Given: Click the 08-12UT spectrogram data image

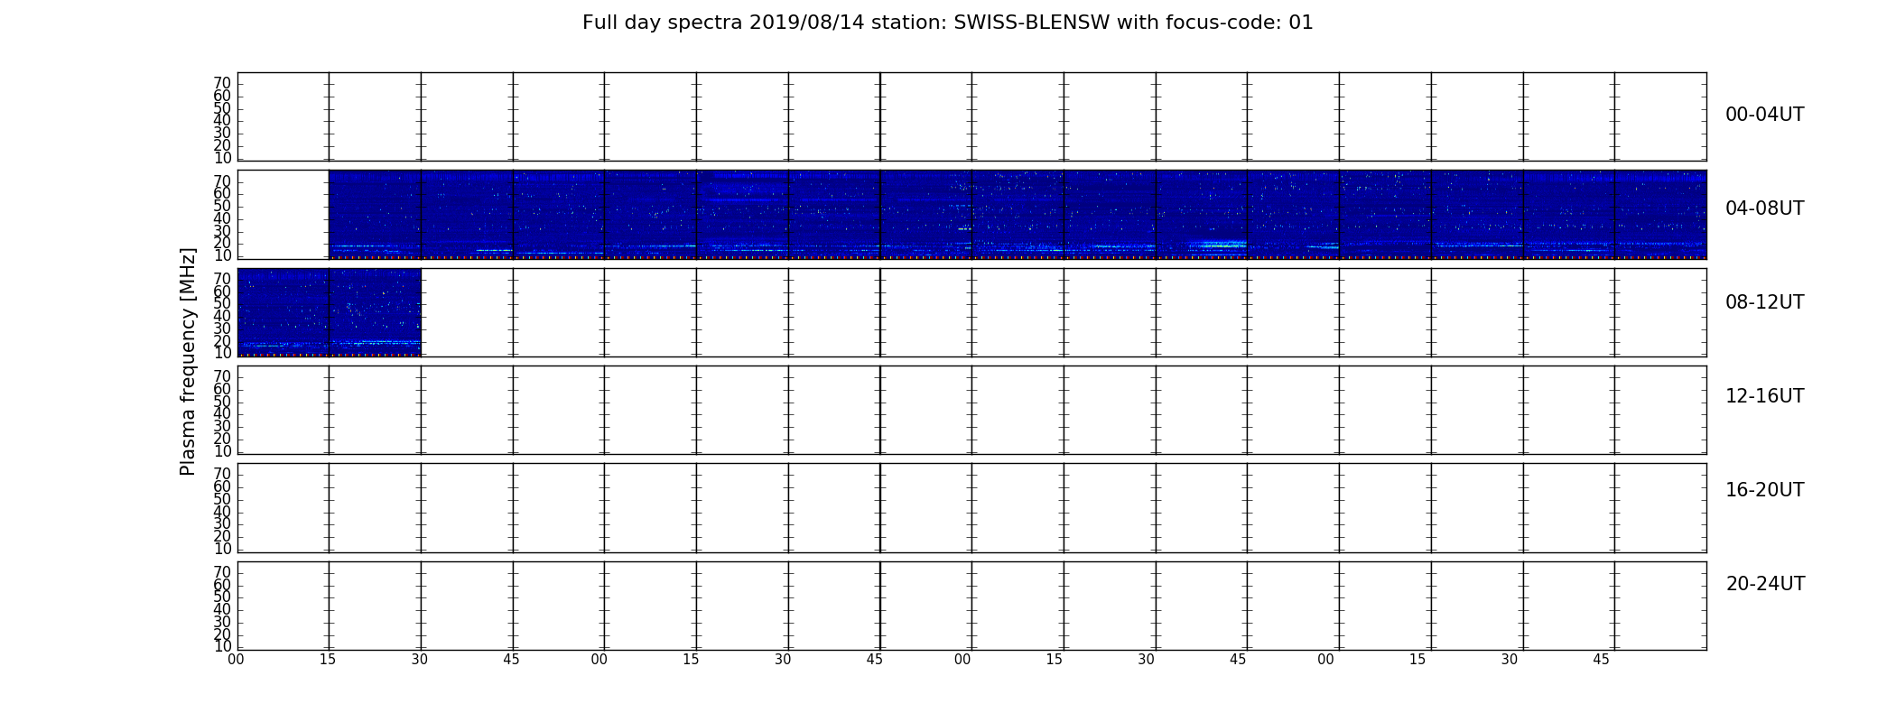Looking at the screenshot, I should point(330,312).
